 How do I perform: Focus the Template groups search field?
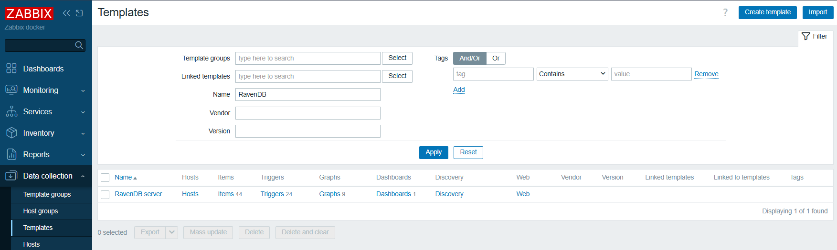[x=308, y=58]
